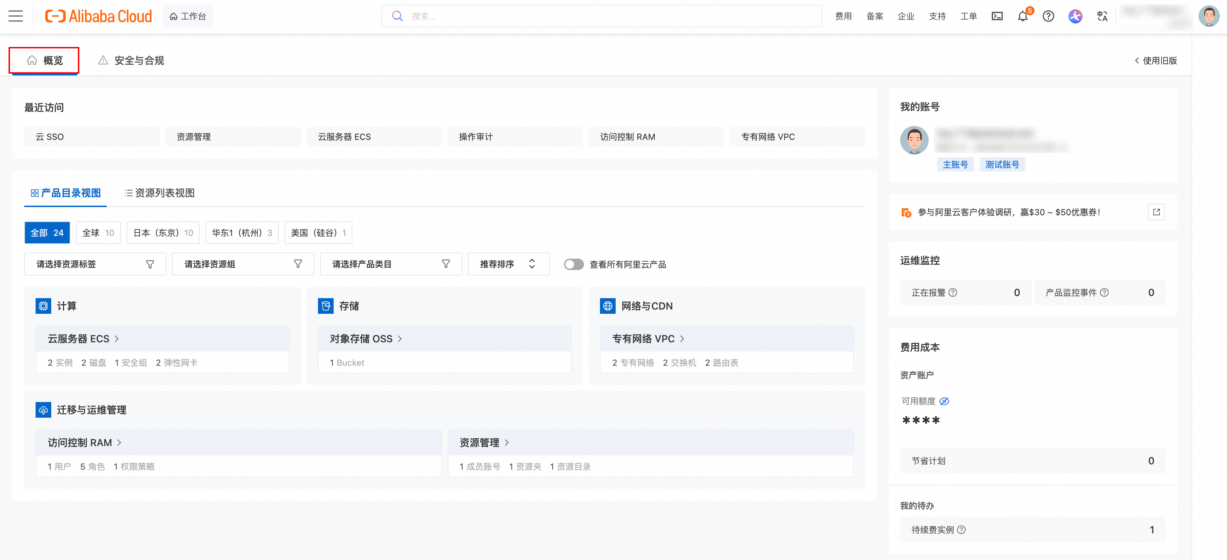Open the hamburger navigation menu
The height and width of the screenshot is (560, 1227).
point(16,16)
